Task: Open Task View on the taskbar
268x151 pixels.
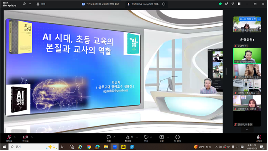Action: click(x=63, y=147)
